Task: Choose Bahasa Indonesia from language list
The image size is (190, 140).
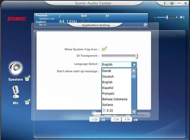Action: pos(117,99)
